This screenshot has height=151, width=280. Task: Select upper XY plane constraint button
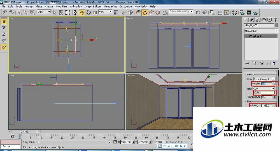pos(4,40)
